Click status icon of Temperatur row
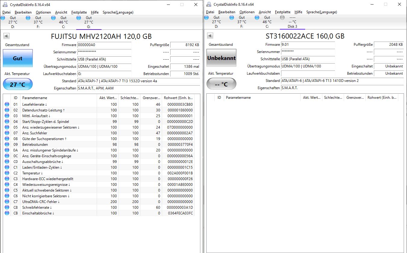 7,173
